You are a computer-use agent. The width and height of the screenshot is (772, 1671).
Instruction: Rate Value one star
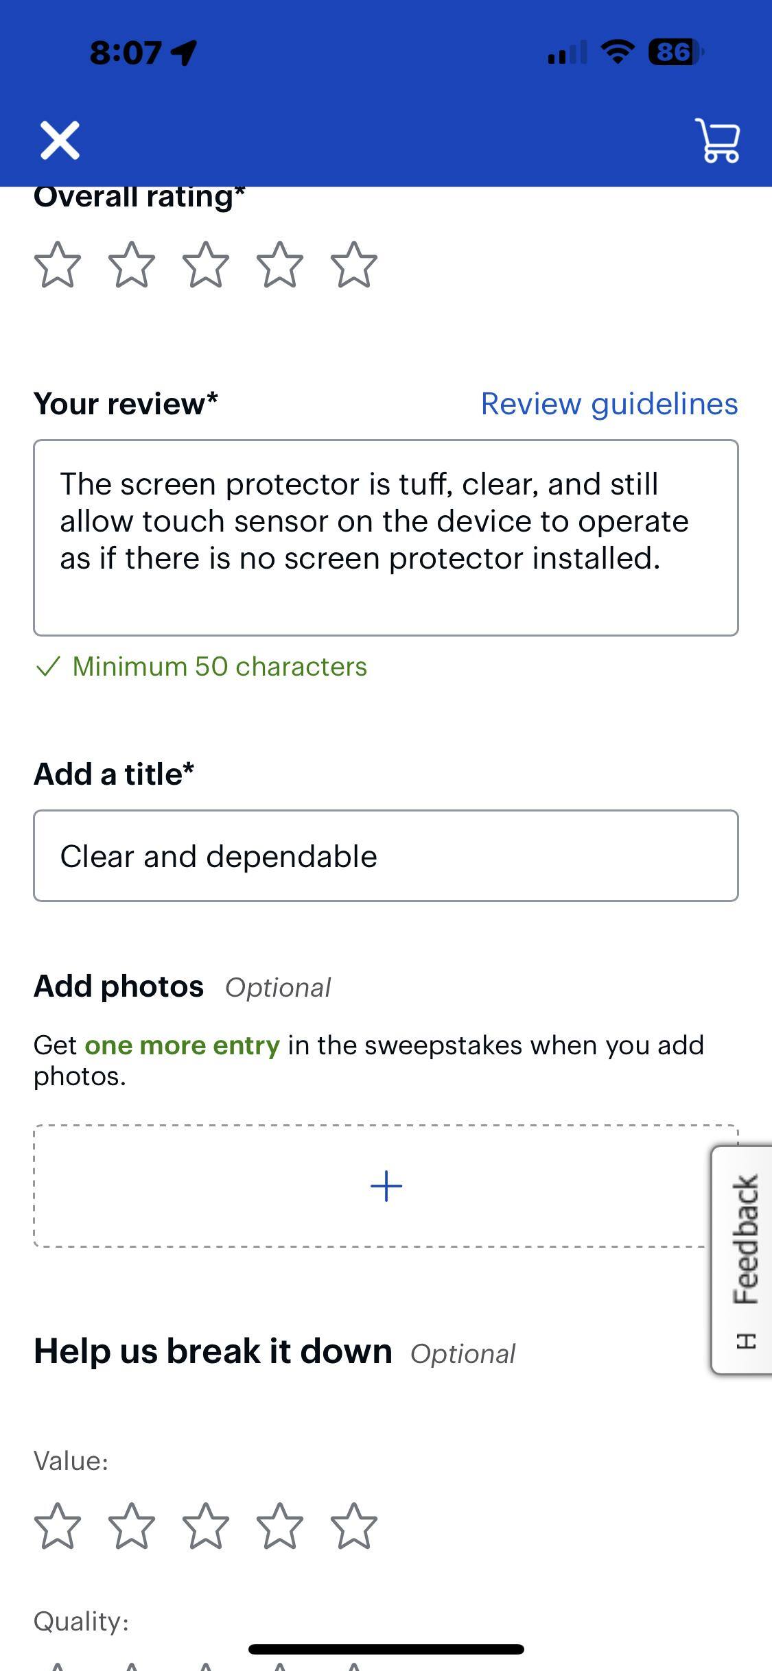point(58,1527)
